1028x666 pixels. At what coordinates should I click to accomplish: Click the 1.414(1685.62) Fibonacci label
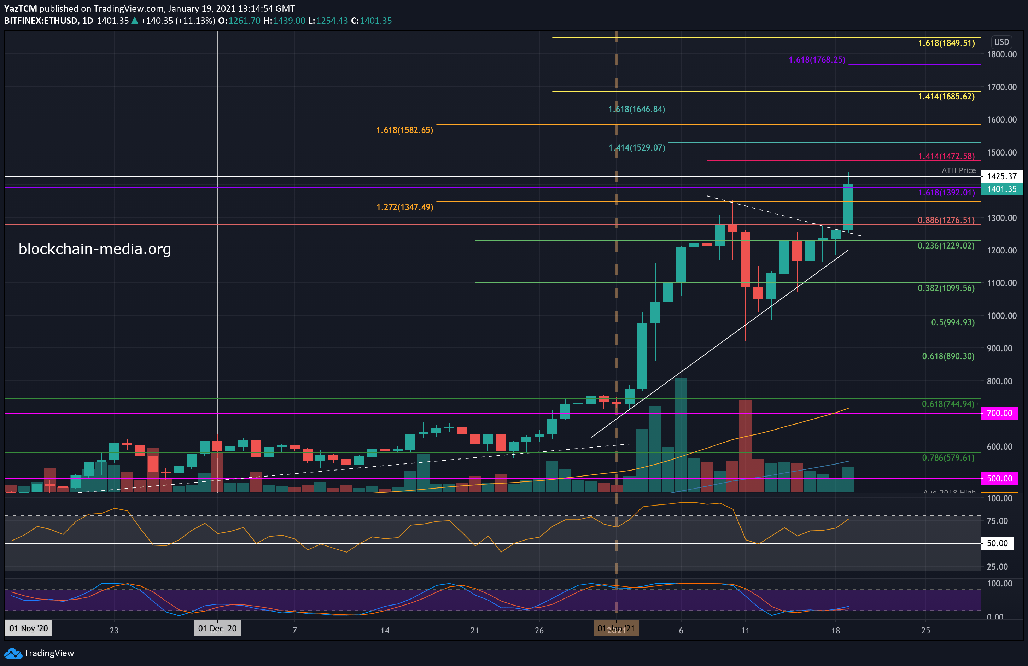(x=946, y=96)
